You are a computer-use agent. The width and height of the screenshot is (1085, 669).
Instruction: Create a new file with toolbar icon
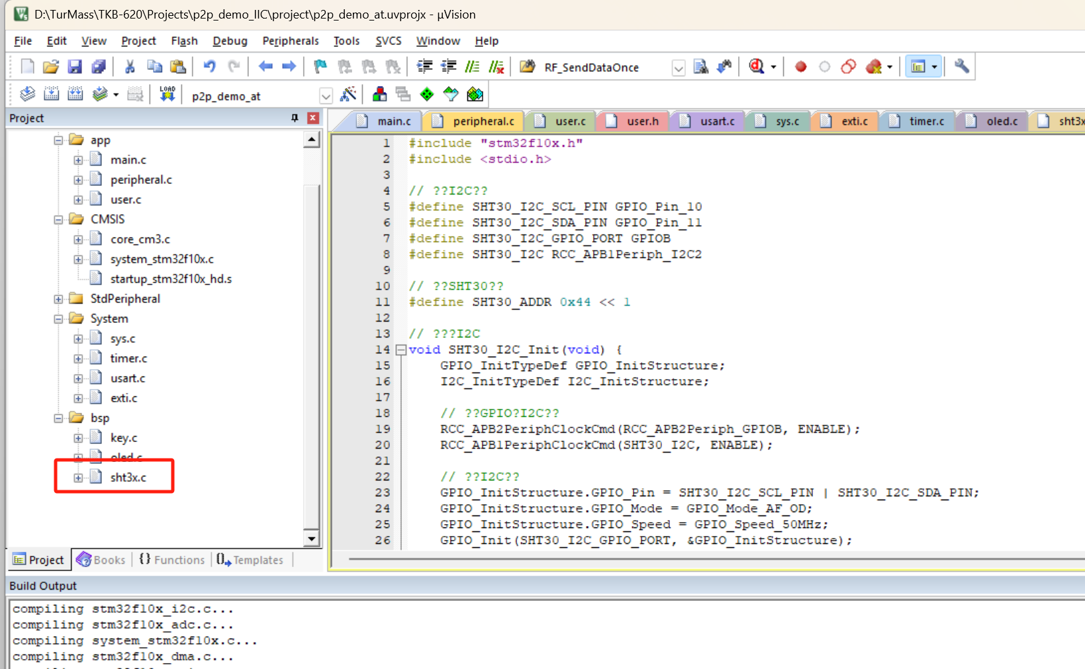pyautogui.click(x=27, y=66)
